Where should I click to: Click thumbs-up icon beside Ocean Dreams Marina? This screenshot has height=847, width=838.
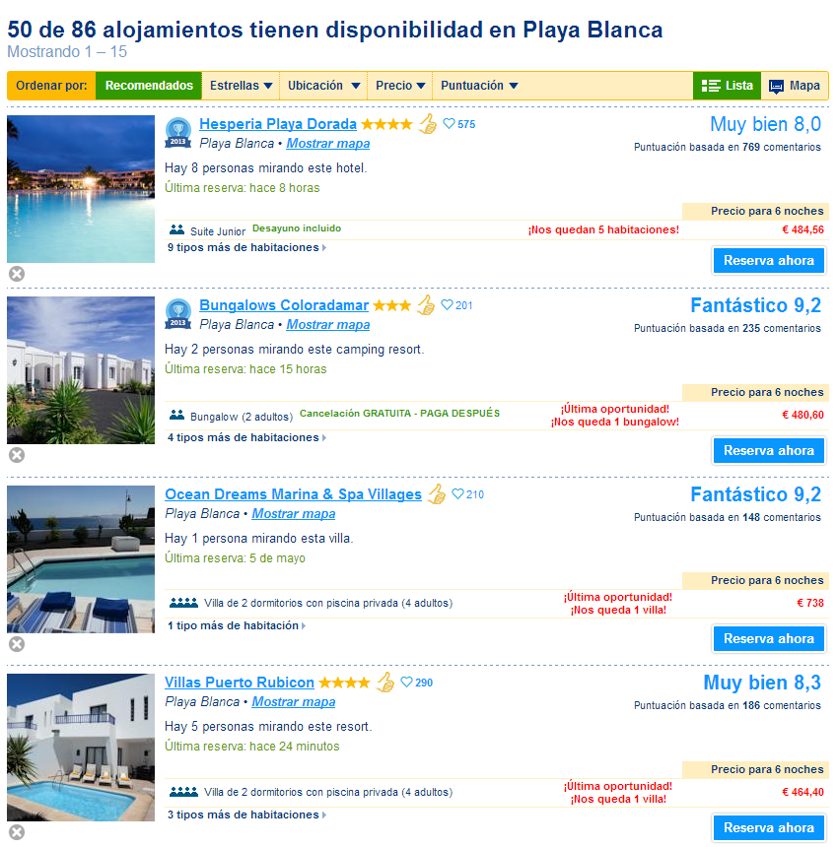436,494
